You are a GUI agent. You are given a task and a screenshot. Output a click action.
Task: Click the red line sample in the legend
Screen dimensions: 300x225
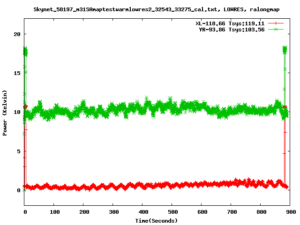[x=276, y=23]
